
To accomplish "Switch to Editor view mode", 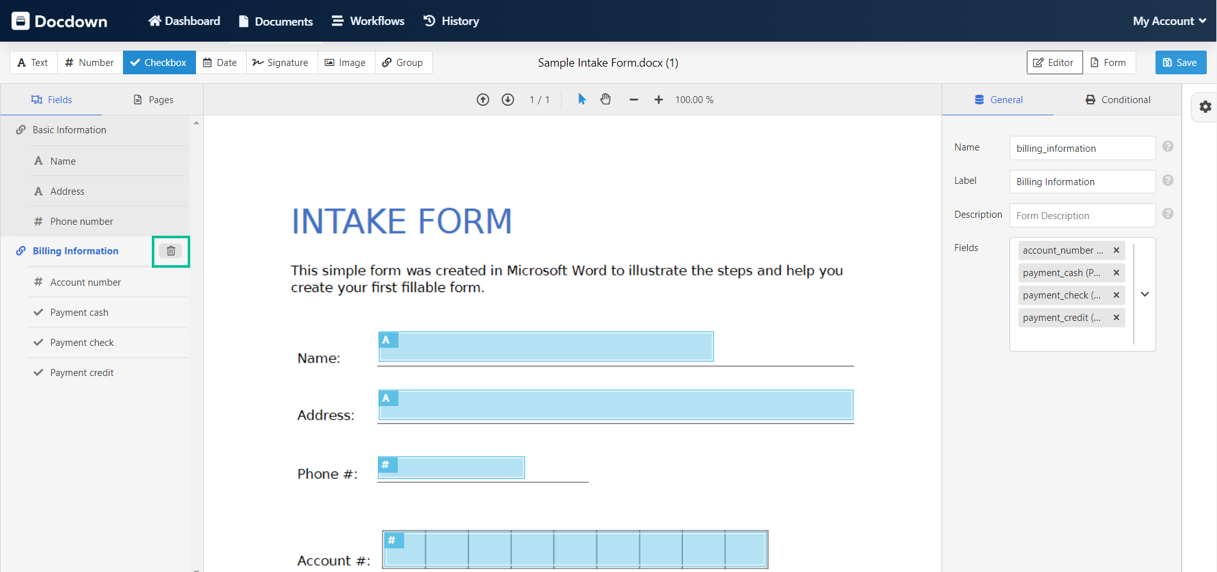I will (1054, 63).
